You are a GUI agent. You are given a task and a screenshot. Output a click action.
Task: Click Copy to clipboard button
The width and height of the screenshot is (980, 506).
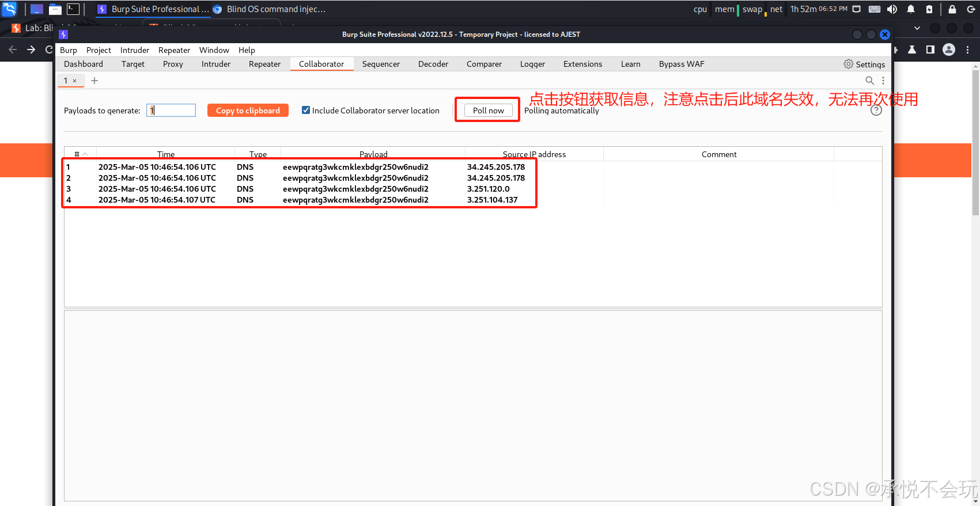click(248, 111)
